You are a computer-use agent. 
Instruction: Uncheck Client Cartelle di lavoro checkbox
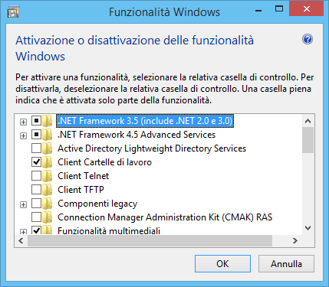[36, 162]
